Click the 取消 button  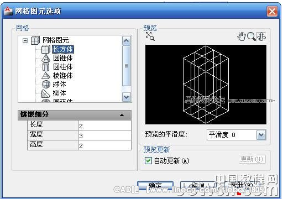tap(197, 186)
